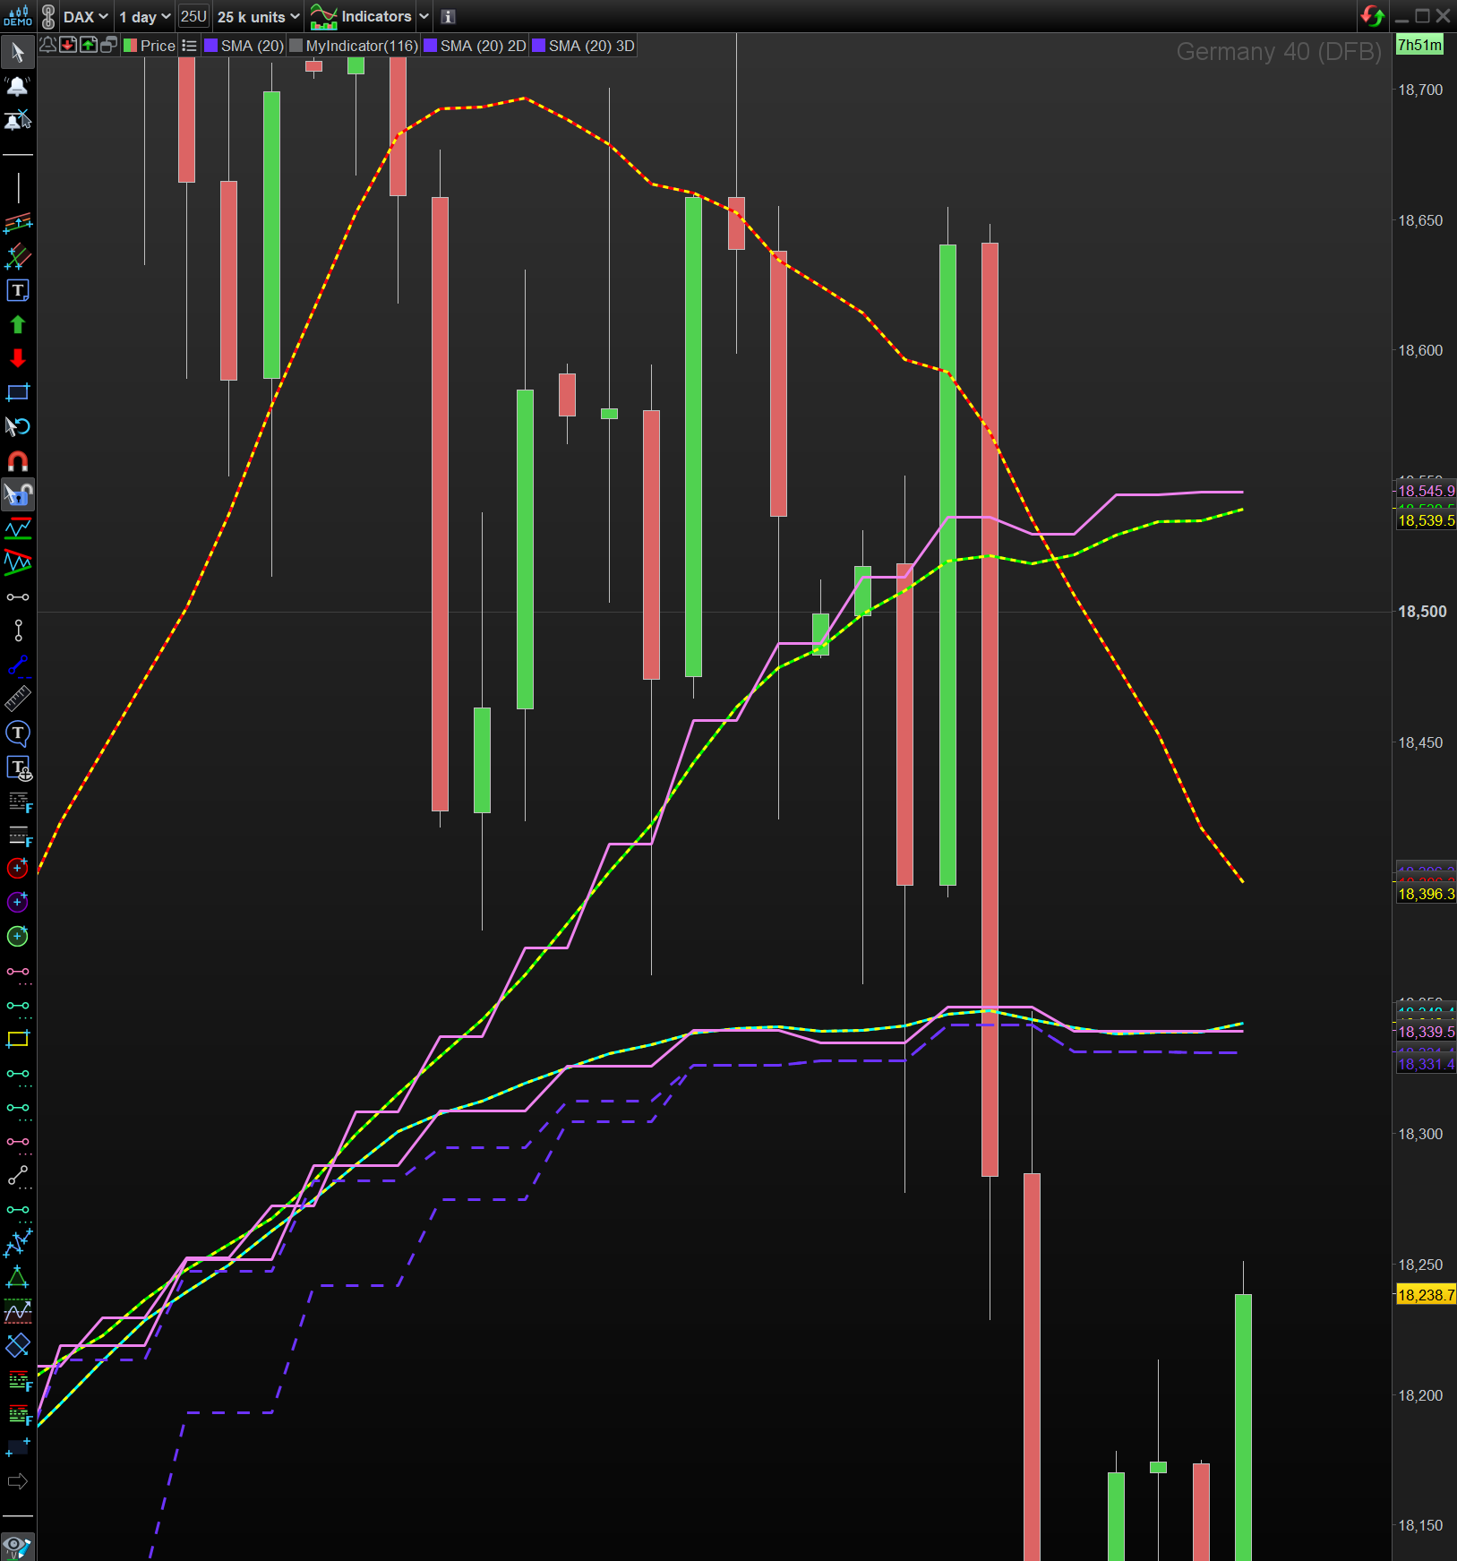Screen dimensions: 1457x1561
Task: Open the SMA (20) indicator label
Action: [244, 46]
